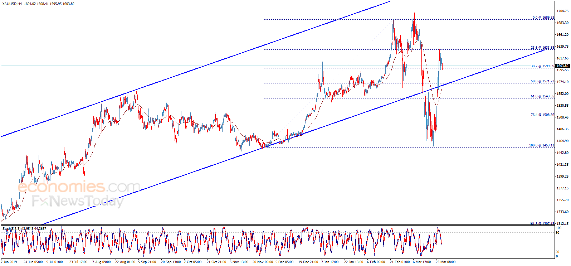This screenshot has height=266, width=571.
Task: Click the price axis value '1552.00'
Action: [562, 94]
